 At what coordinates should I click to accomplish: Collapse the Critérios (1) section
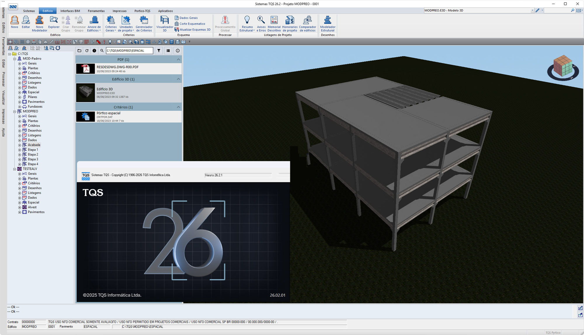click(x=178, y=107)
